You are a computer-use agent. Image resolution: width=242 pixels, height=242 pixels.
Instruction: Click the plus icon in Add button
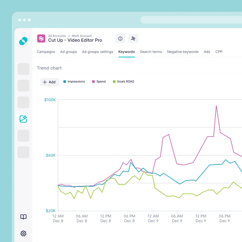45,82
